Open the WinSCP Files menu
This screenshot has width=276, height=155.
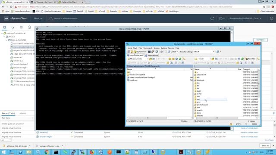(x=140, y=48)
